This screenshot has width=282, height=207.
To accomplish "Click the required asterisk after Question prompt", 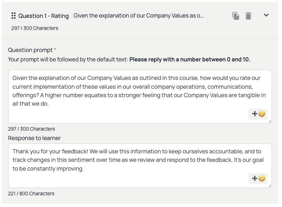I will coord(55,50).
